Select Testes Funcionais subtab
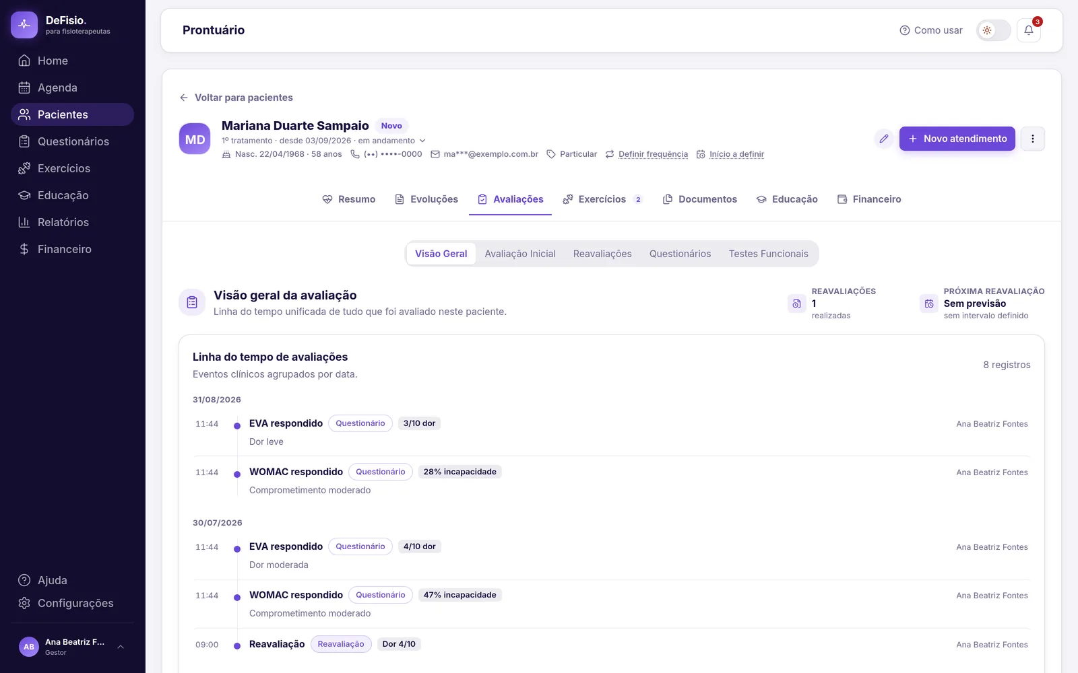This screenshot has height=673, width=1078. coord(769,254)
